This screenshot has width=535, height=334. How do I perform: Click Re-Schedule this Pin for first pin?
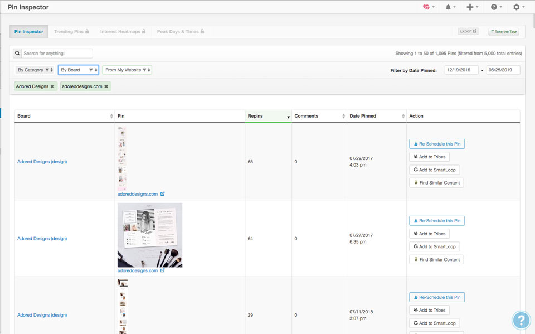click(436, 144)
